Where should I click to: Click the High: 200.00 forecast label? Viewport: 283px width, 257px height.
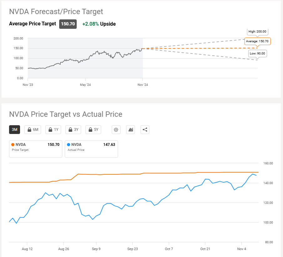coord(257,32)
